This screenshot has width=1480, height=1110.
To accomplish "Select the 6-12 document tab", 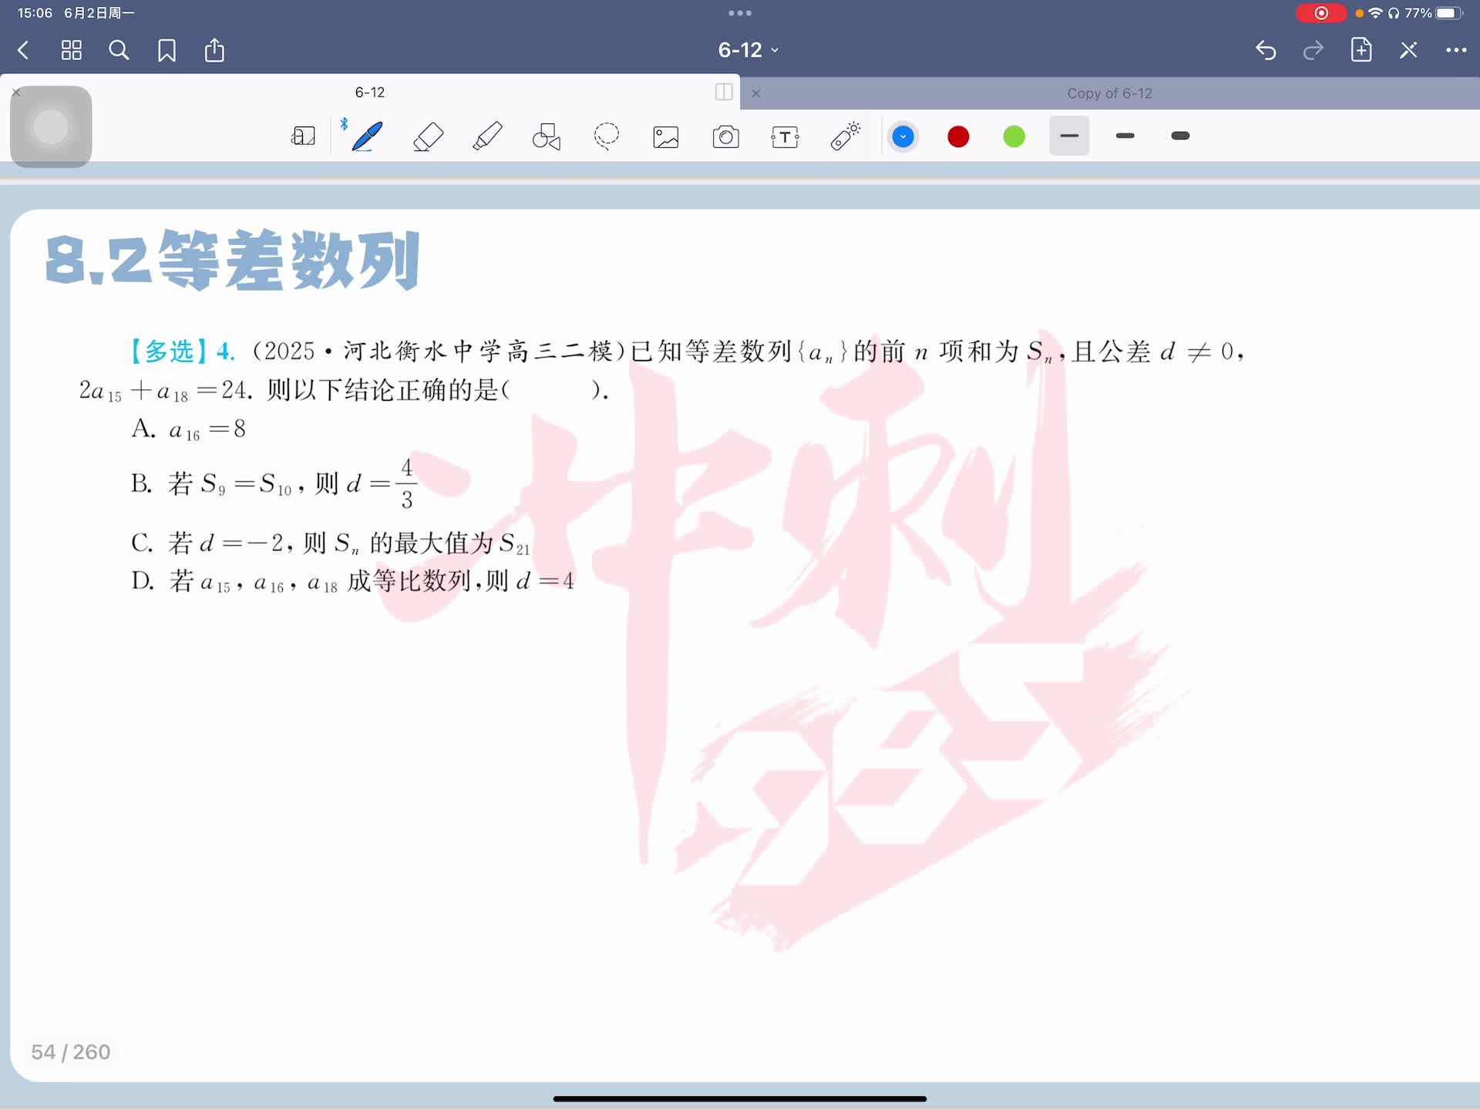I will [x=370, y=92].
